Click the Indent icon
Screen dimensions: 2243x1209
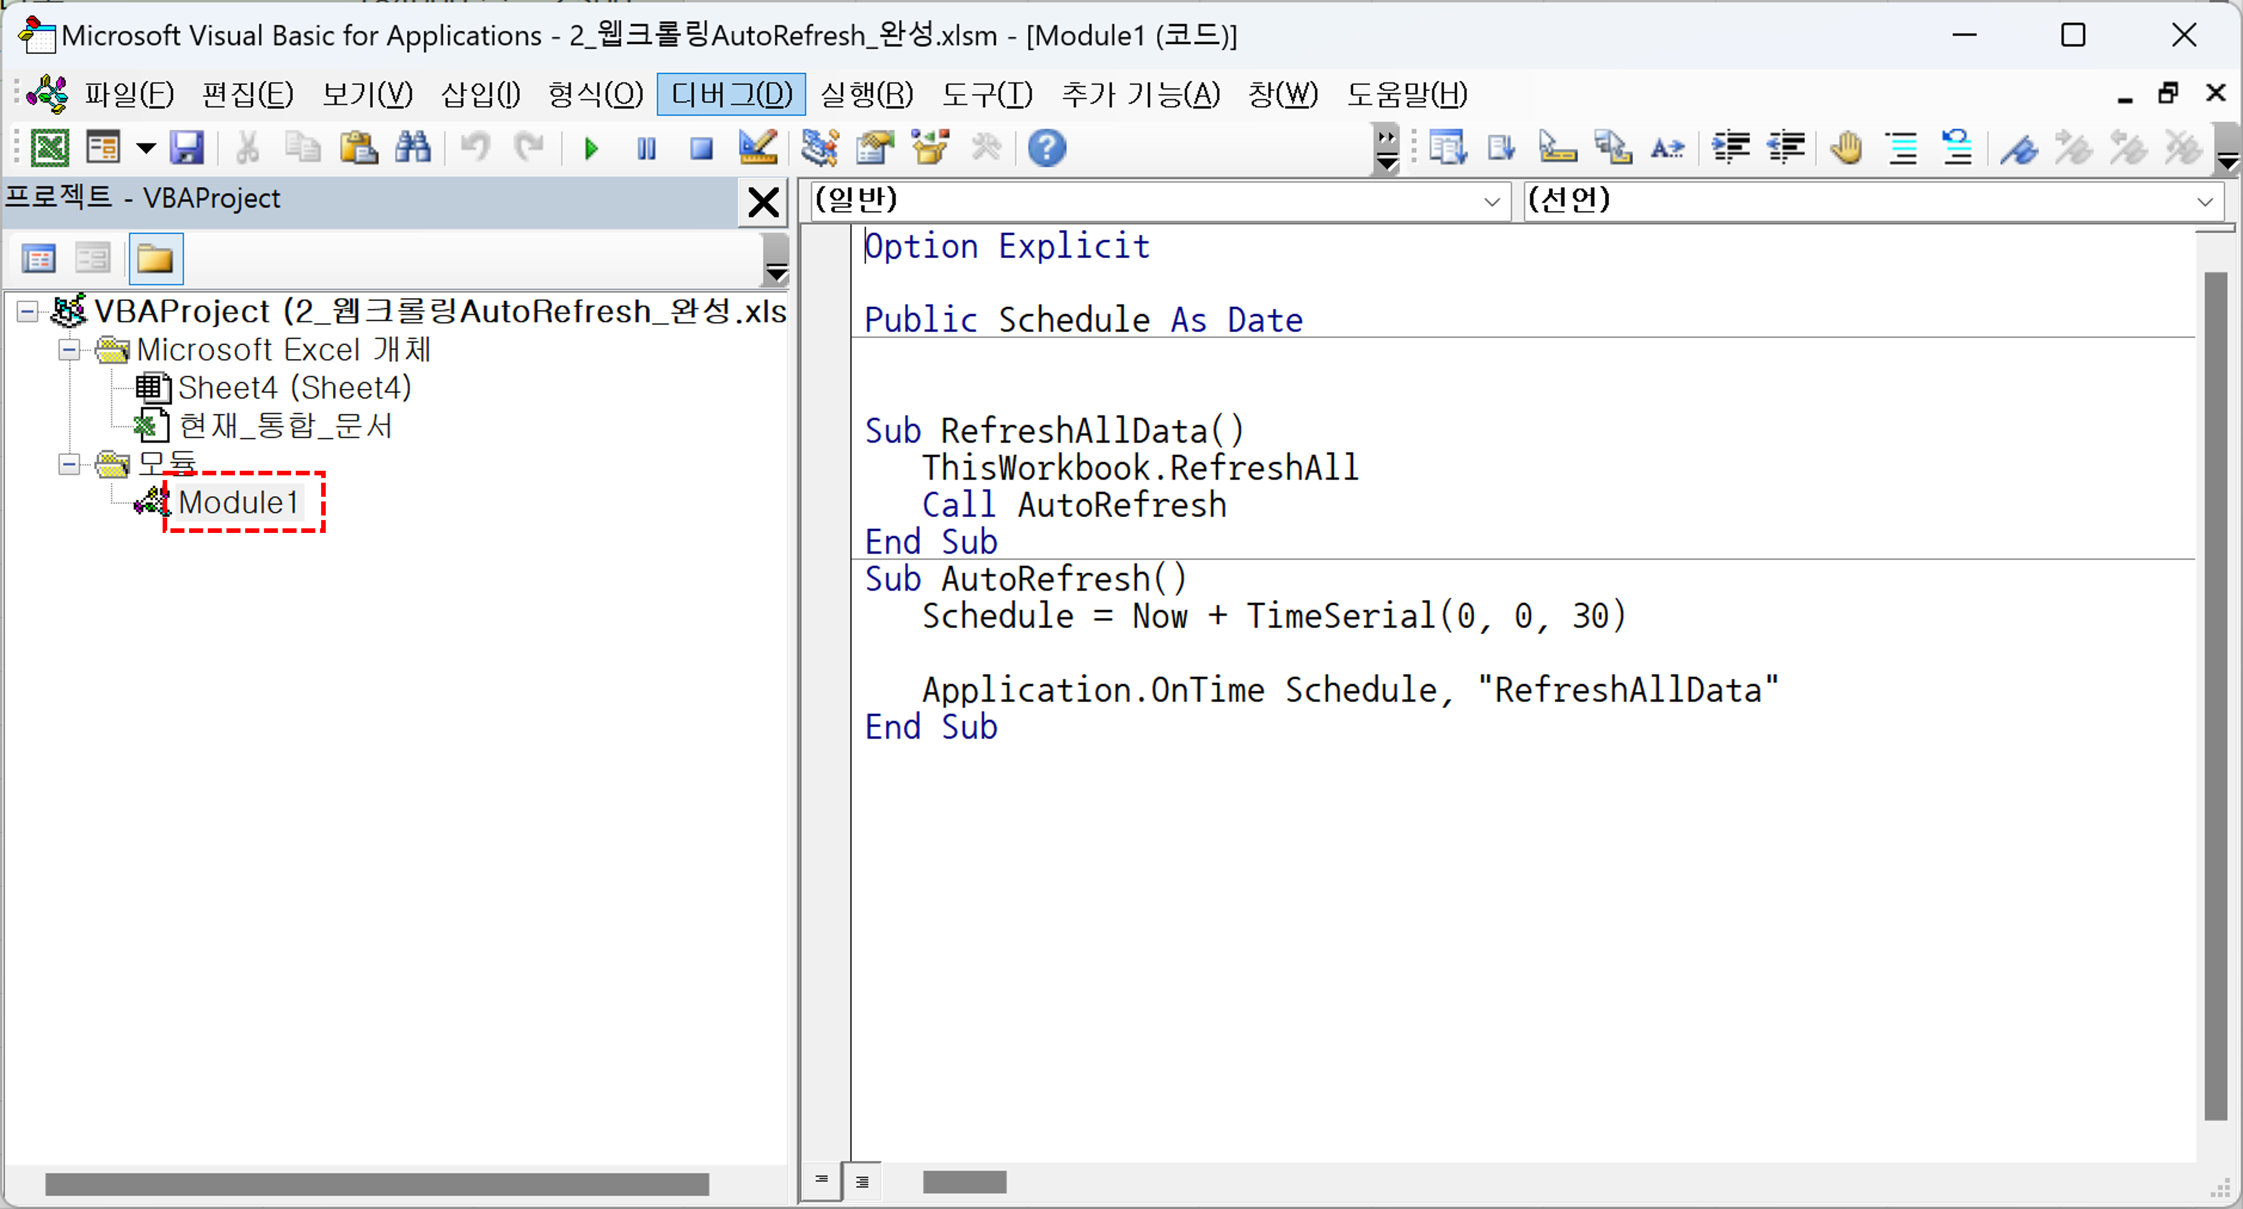(1731, 148)
